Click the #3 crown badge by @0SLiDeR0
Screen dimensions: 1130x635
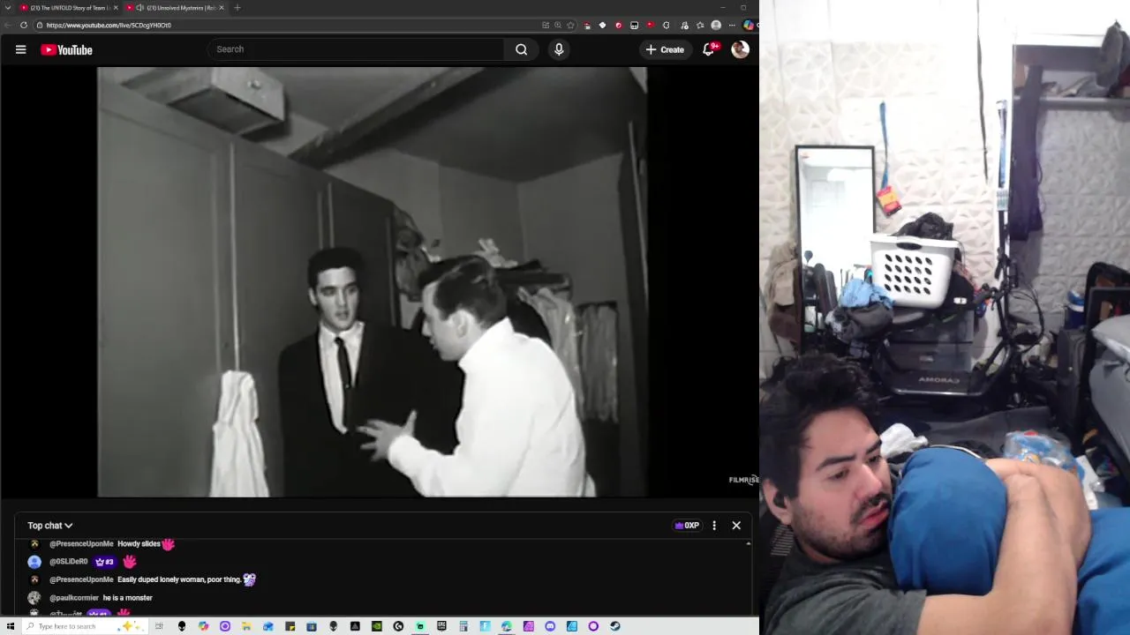104,562
